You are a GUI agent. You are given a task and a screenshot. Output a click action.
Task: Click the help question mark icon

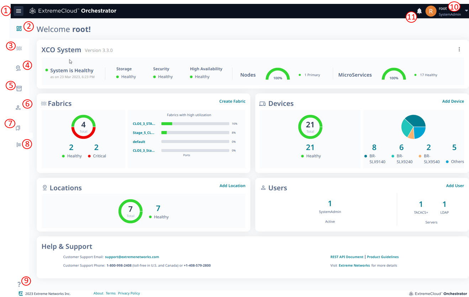click(19, 284)
